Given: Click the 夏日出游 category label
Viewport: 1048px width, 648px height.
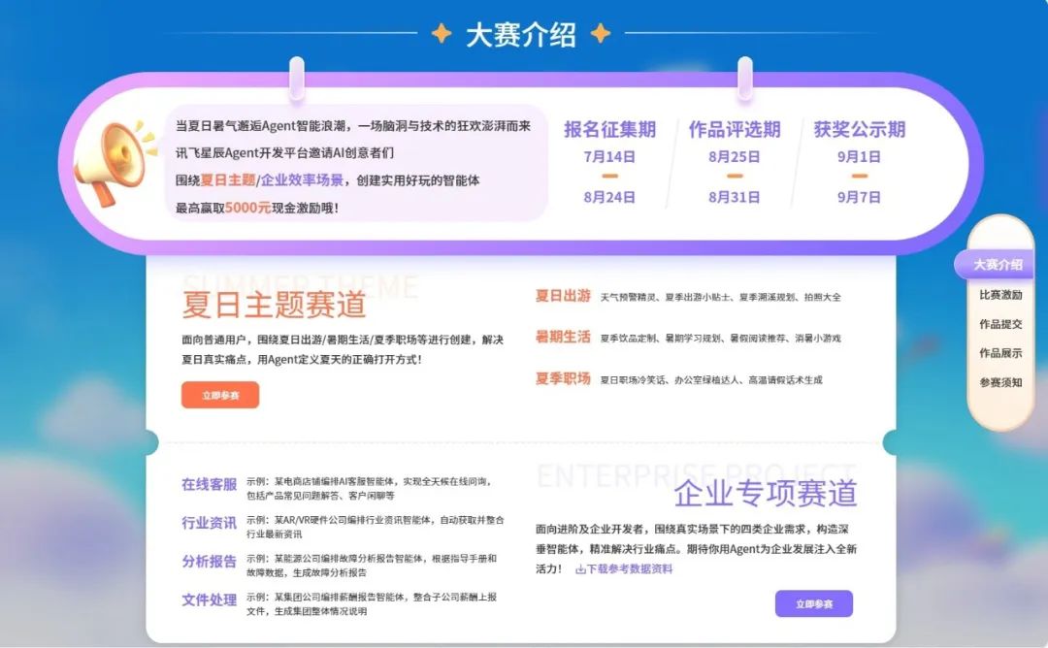Looking at the screenshot, I should point(563,296).
